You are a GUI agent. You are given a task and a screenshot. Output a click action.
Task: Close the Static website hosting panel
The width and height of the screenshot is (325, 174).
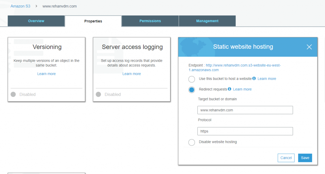309,47
